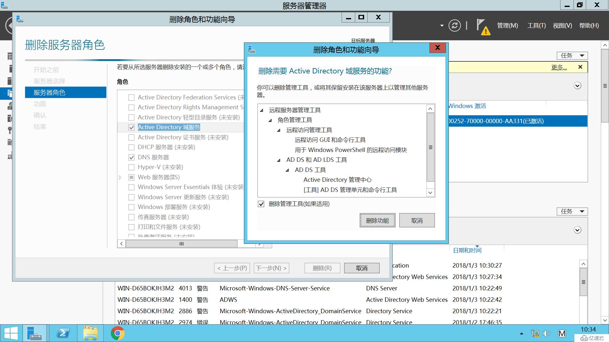Collapse 远程服务器管理工具 tree node
This screenshot has height=342, width=609.
point(262,110)
